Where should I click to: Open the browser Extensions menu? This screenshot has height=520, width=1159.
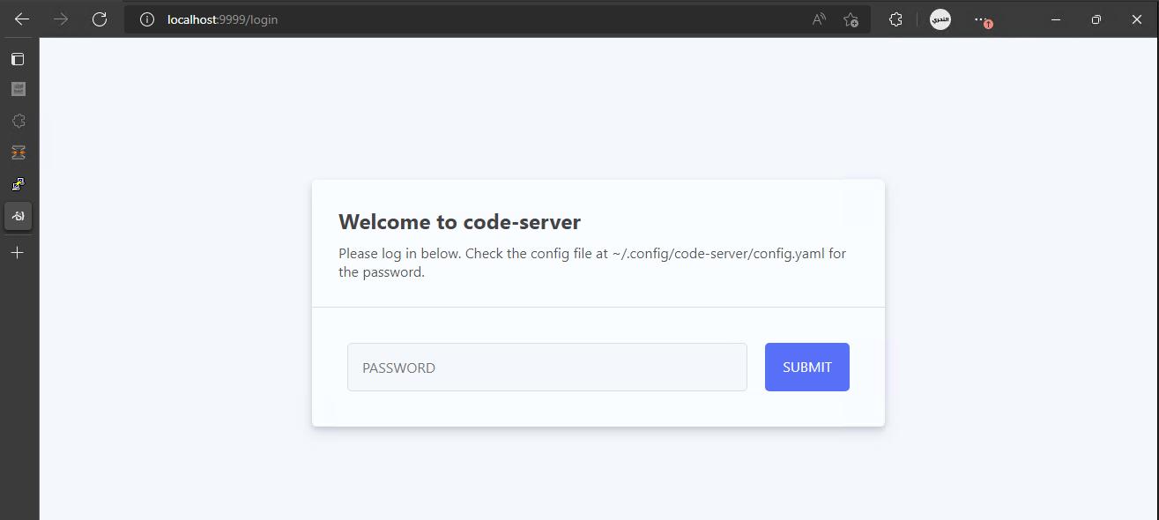(895, 19)
